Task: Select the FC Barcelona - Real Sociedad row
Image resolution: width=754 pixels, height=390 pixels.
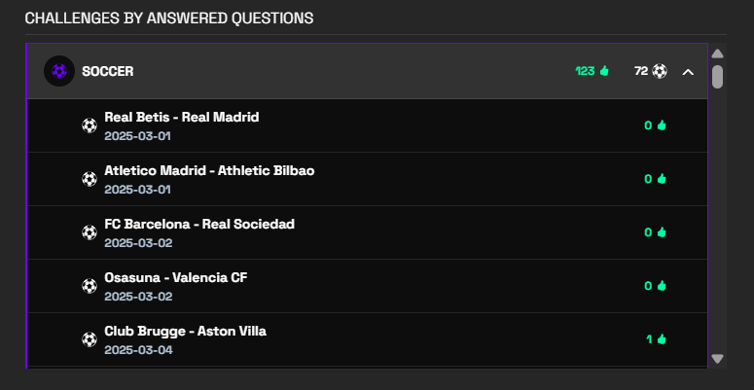Action: click(368, 232)
